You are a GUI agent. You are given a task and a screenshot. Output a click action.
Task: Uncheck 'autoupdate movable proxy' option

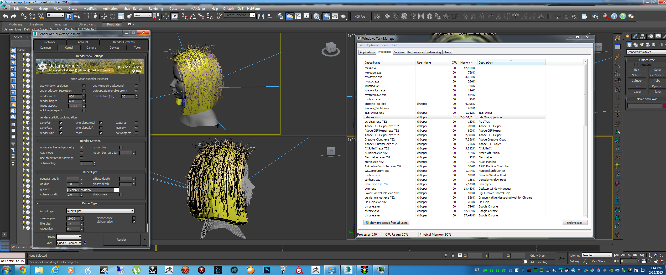point(136,91)
